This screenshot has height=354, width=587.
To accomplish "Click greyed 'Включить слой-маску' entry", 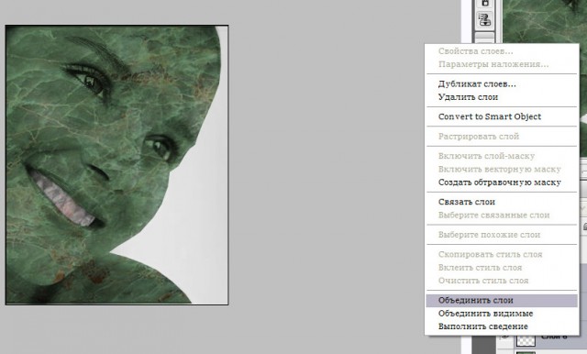I will coord(502,156).
